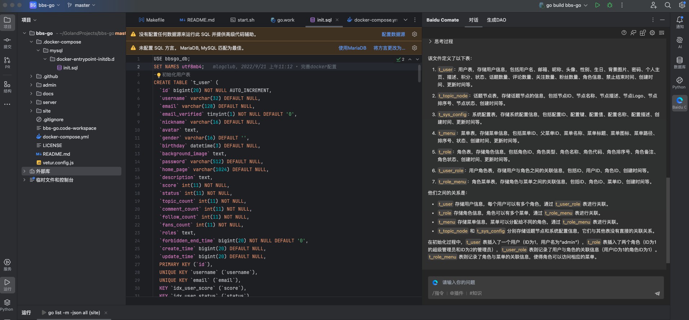Open the project view mode dropdown
Screen dimensions: 689x320
point(29,20)
